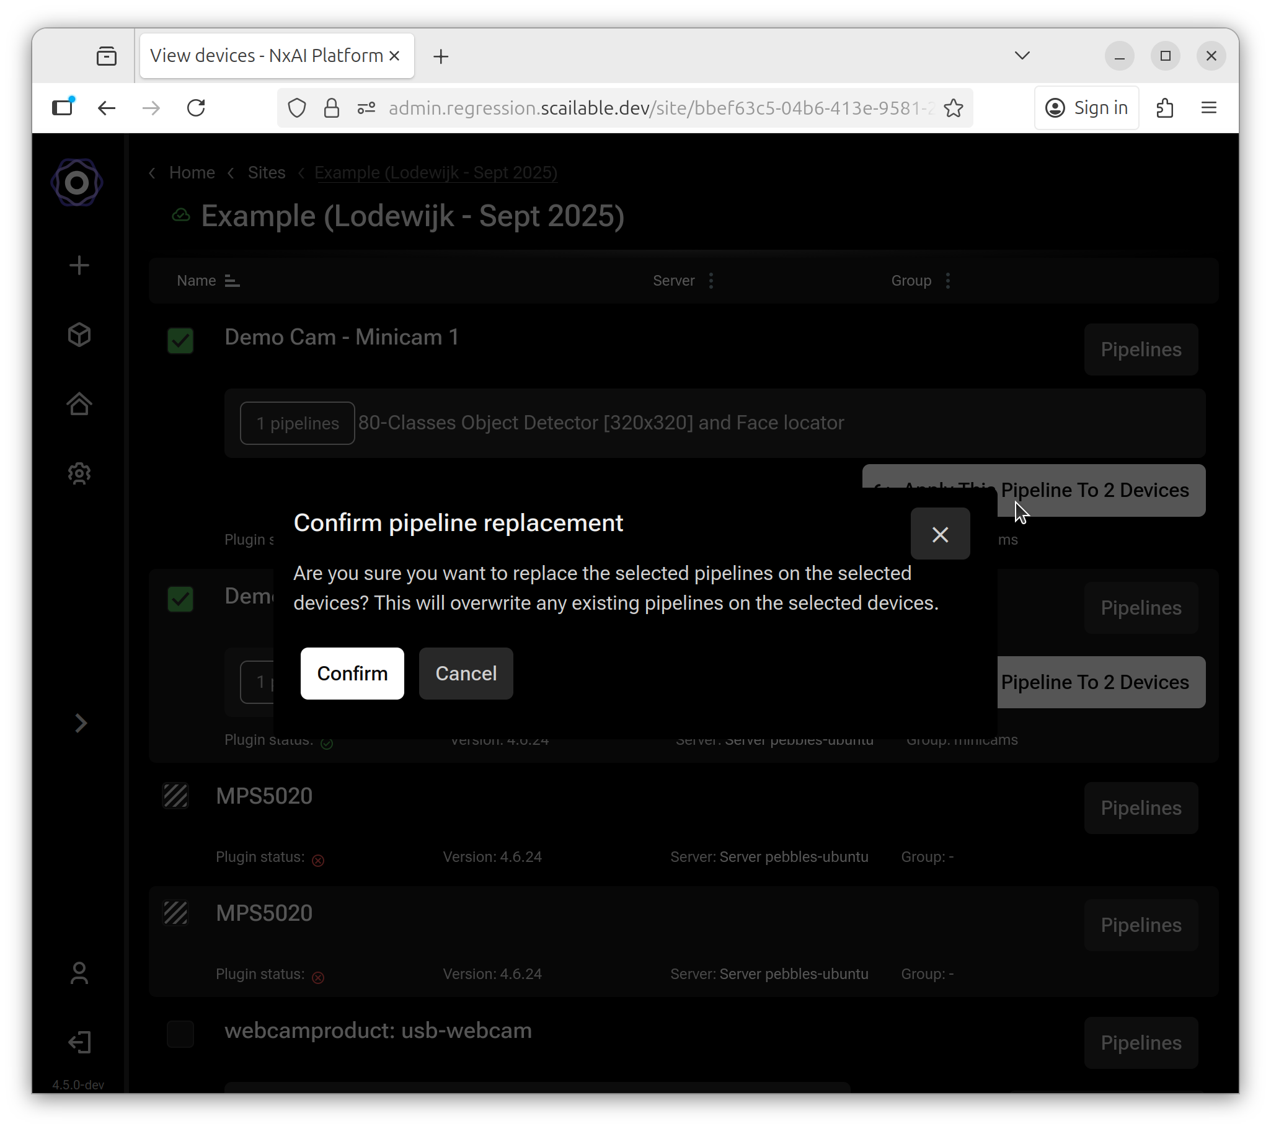Close the confirm pipeline replacement dialog

[x=939, y=534]
